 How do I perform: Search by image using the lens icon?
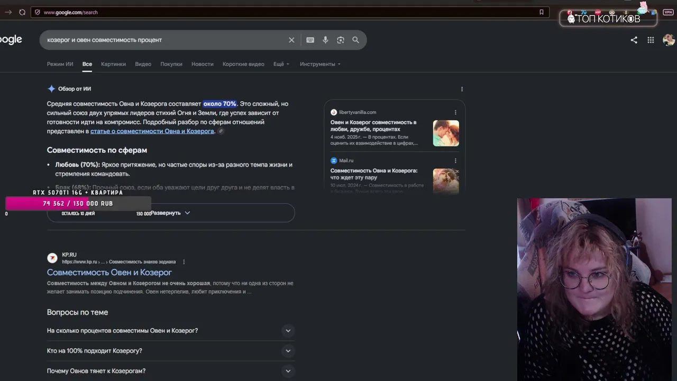(341, 40)
